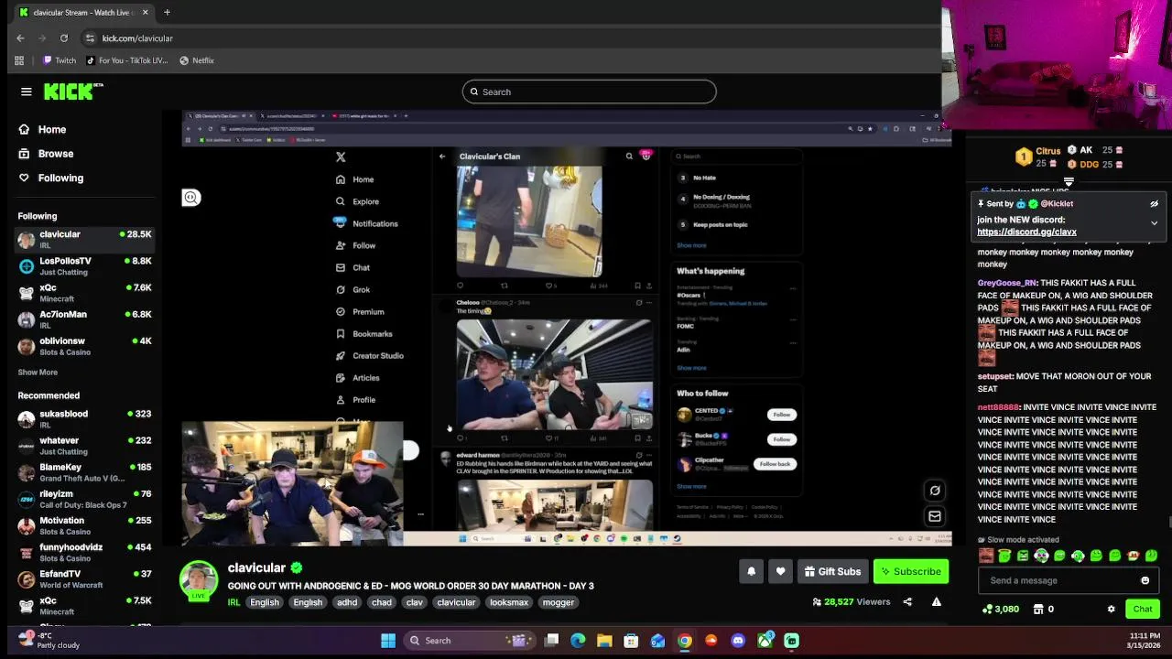Select clavicular in Following list
Image resolution: width=1172 pixels, height=659 pixels.
tap(84, 240)
